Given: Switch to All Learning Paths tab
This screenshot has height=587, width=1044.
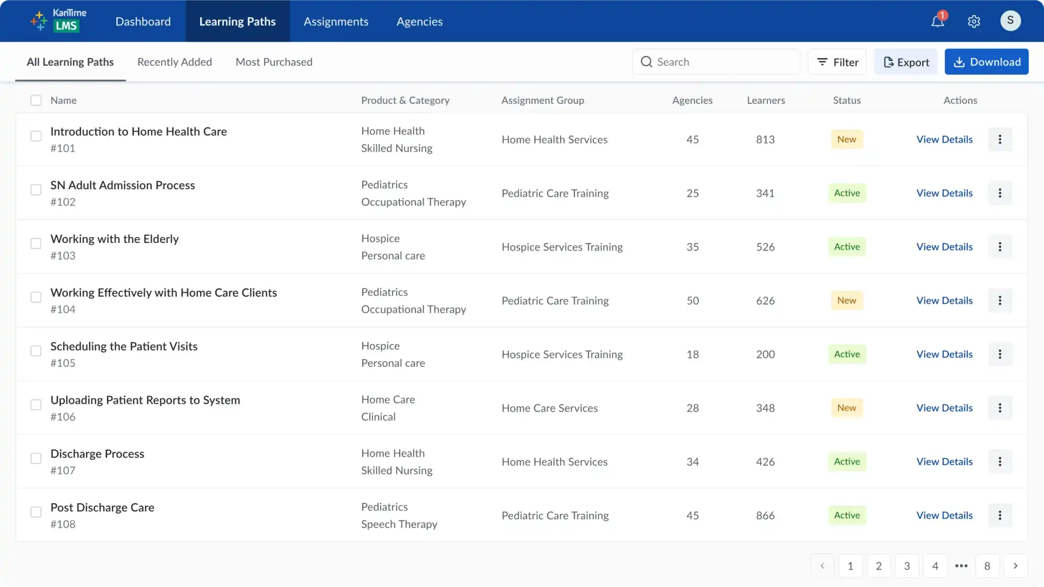Looking at the screenshot, I should pyautogui.click(x=70, y=62).
